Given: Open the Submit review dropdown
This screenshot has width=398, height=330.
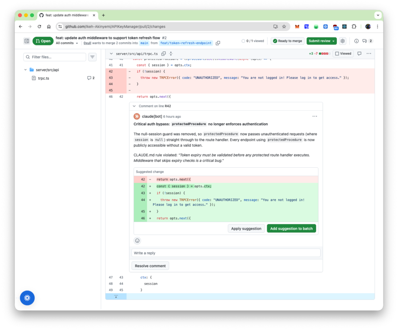Looking at the screenshot, I should 322,41.
